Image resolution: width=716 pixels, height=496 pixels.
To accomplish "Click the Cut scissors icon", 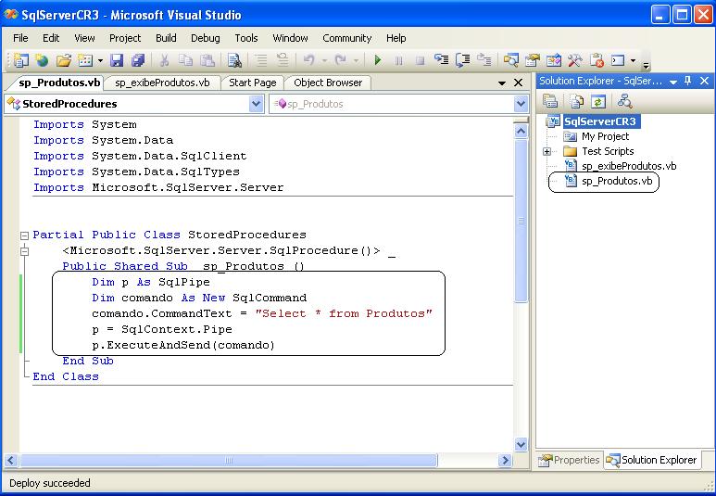I will (x=164, y=60).
